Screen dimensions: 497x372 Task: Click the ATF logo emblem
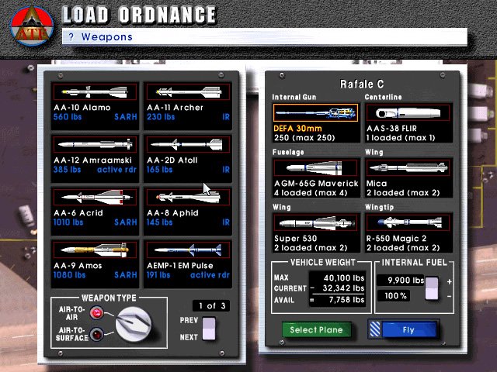point(32,26)
